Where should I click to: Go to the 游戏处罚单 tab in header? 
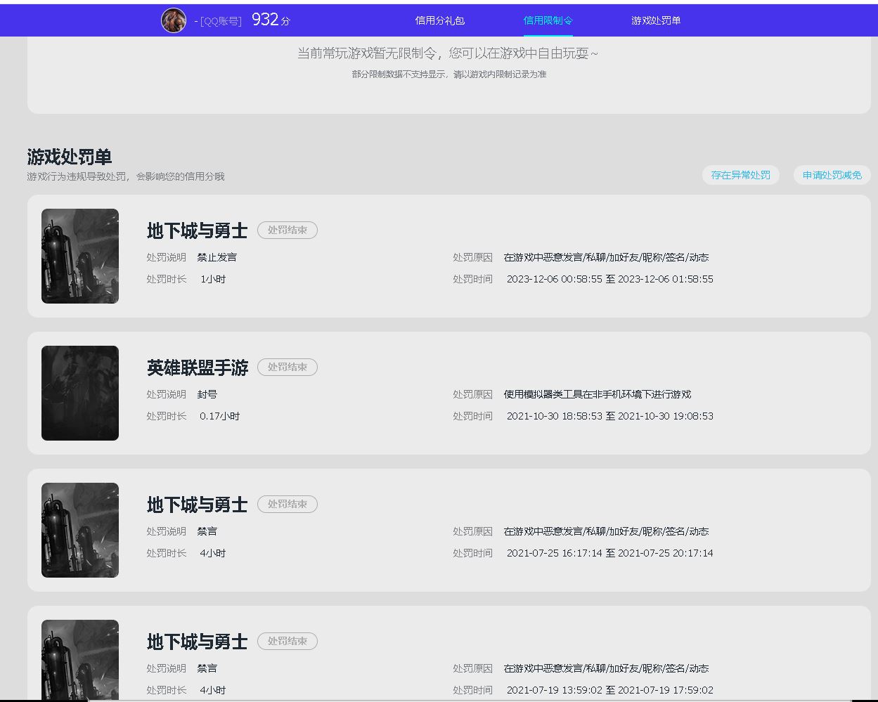click(x=655, y=20)
